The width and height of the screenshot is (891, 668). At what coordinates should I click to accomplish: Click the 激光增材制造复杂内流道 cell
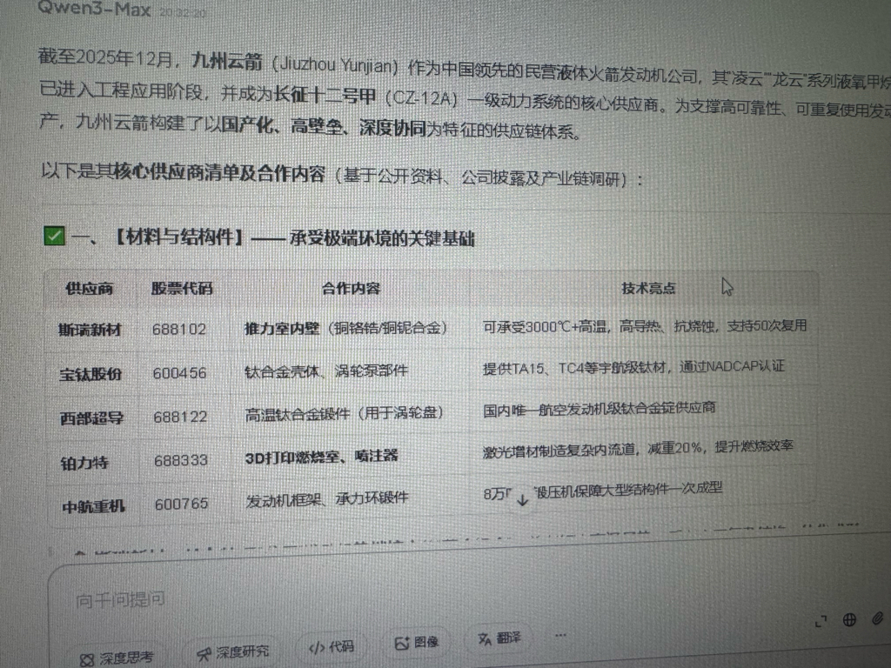(638, 448)
